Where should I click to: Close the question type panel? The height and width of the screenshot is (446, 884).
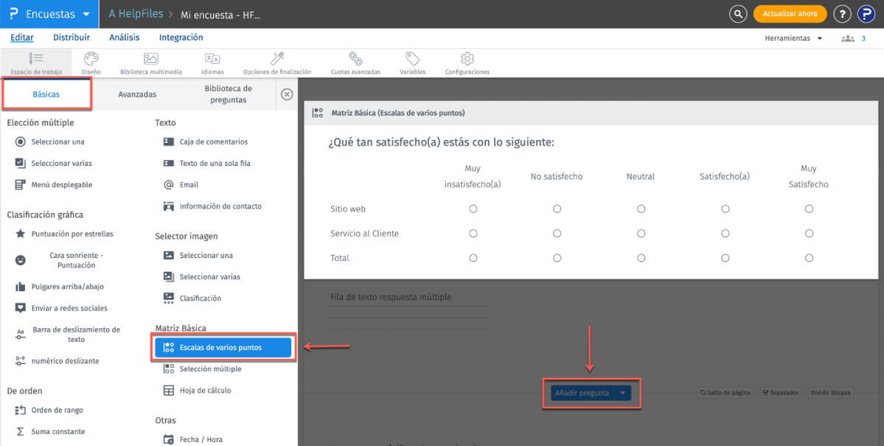coord(287,94)
